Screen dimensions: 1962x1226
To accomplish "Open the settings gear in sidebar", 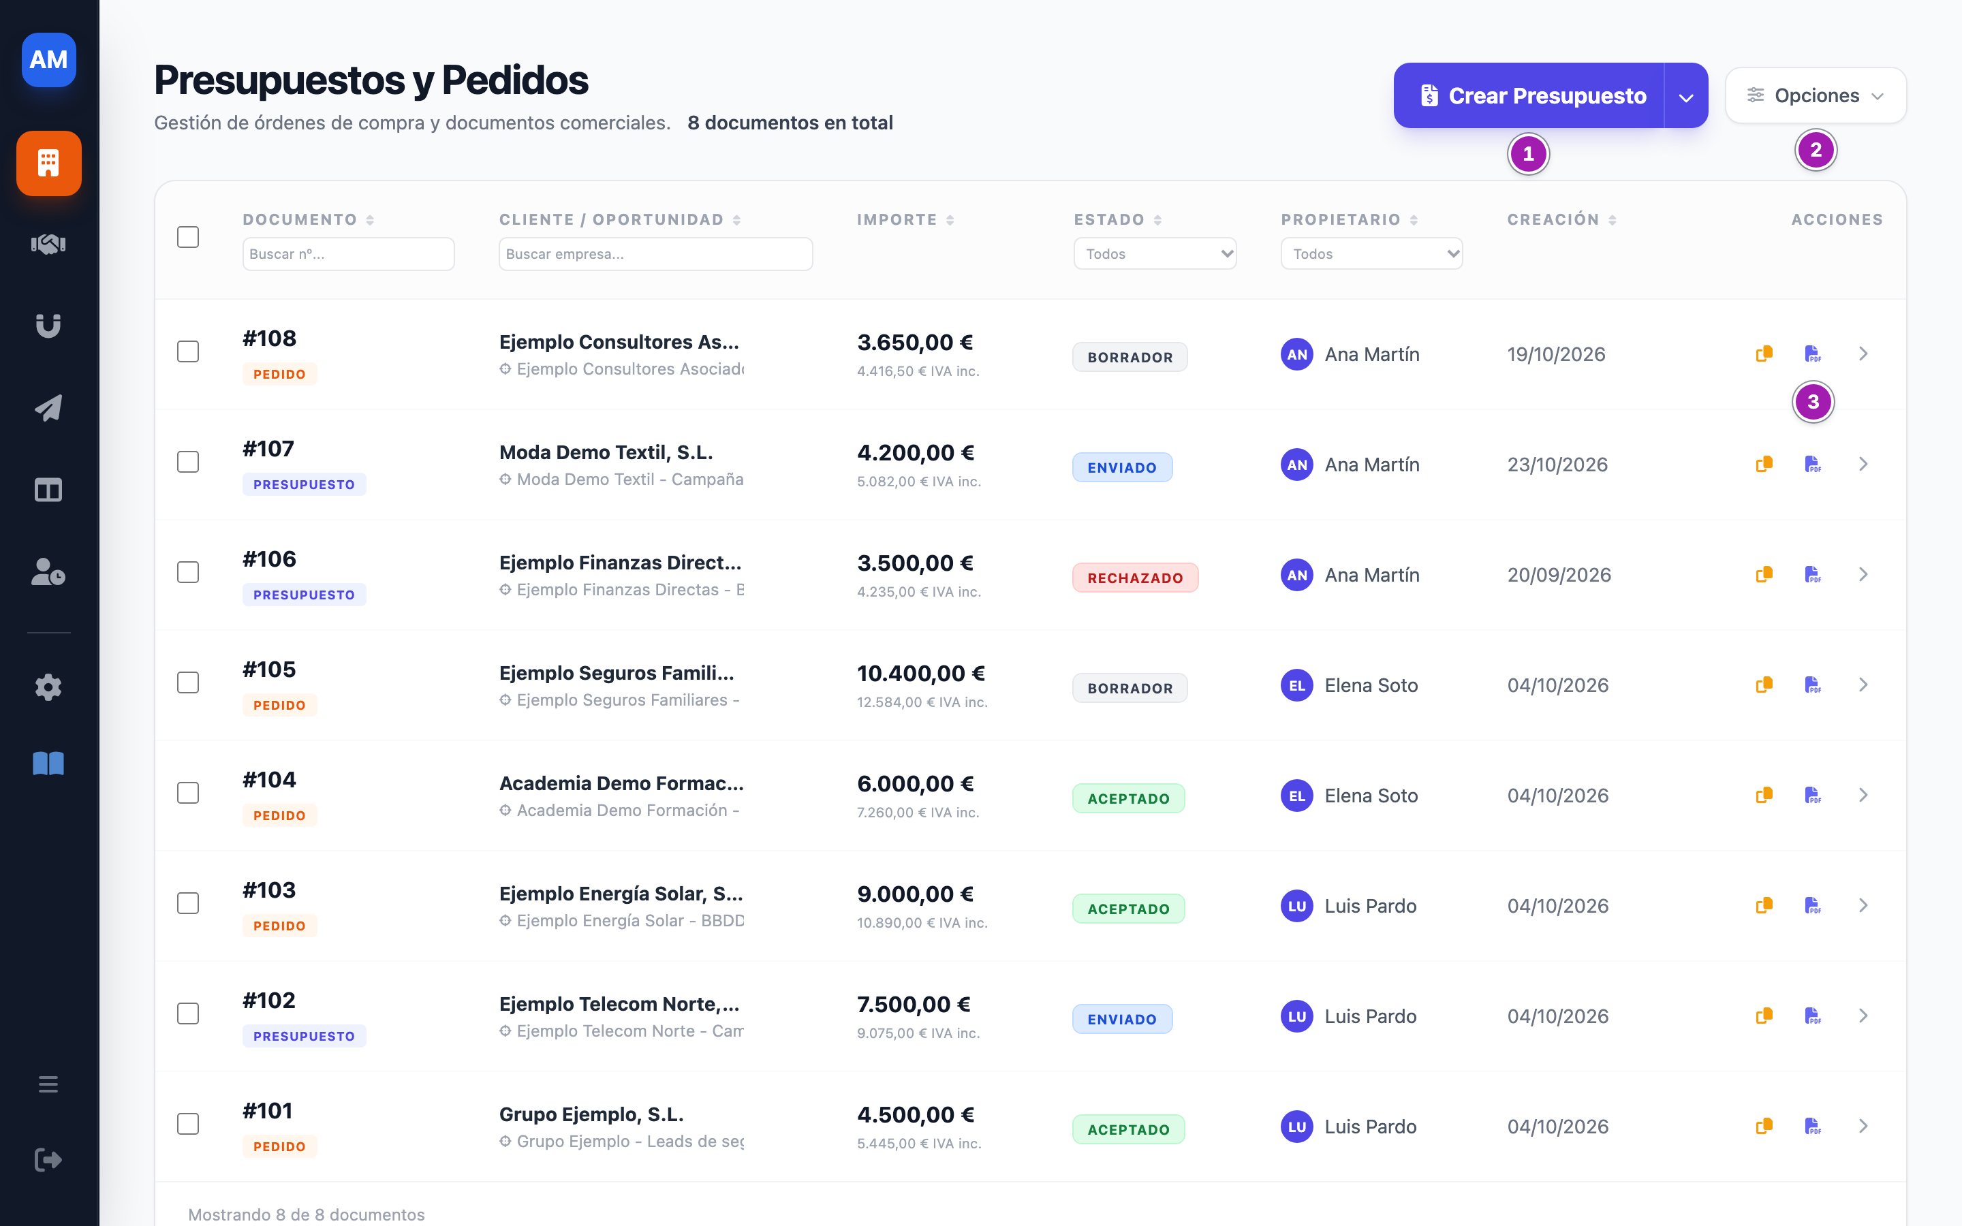I will point(48,687).
